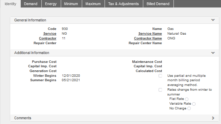This screenshot has height=124, width=221.
Task: Expand the Comments section arrow
Action: point(213,118)
